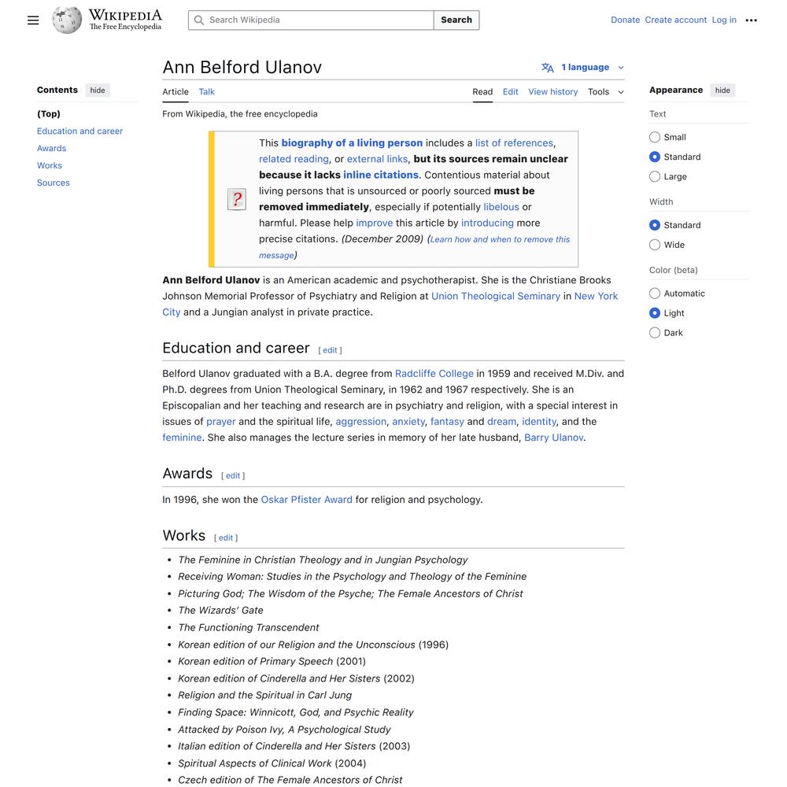Click the Search button
787x787 pixels.
click(456, 20)
